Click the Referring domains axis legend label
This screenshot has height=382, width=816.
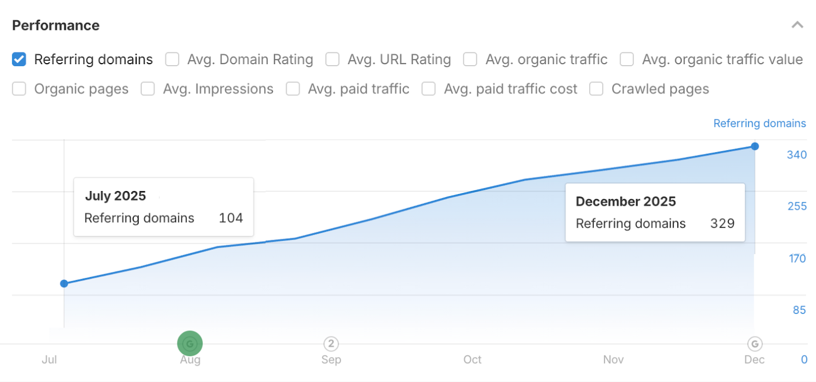tap(759, 123)
